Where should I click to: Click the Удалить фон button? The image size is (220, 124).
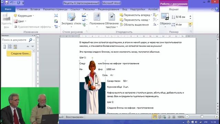tap(6, 21)
